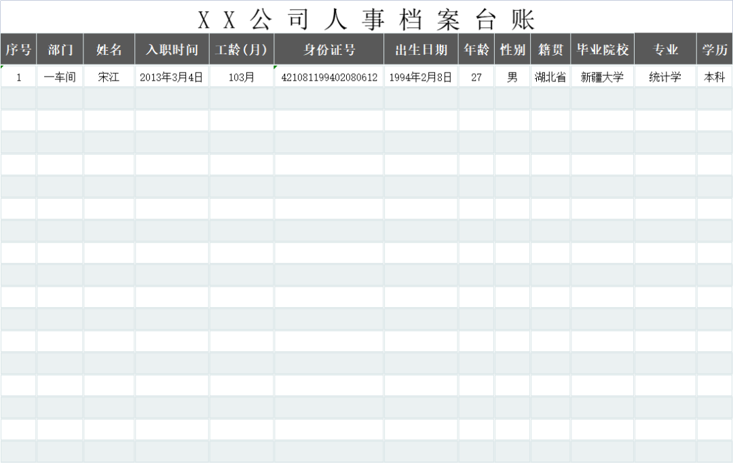The image size is (733, 463).
Task: Click the birth date 1994年2月8日
Action: tap(421, 77)
